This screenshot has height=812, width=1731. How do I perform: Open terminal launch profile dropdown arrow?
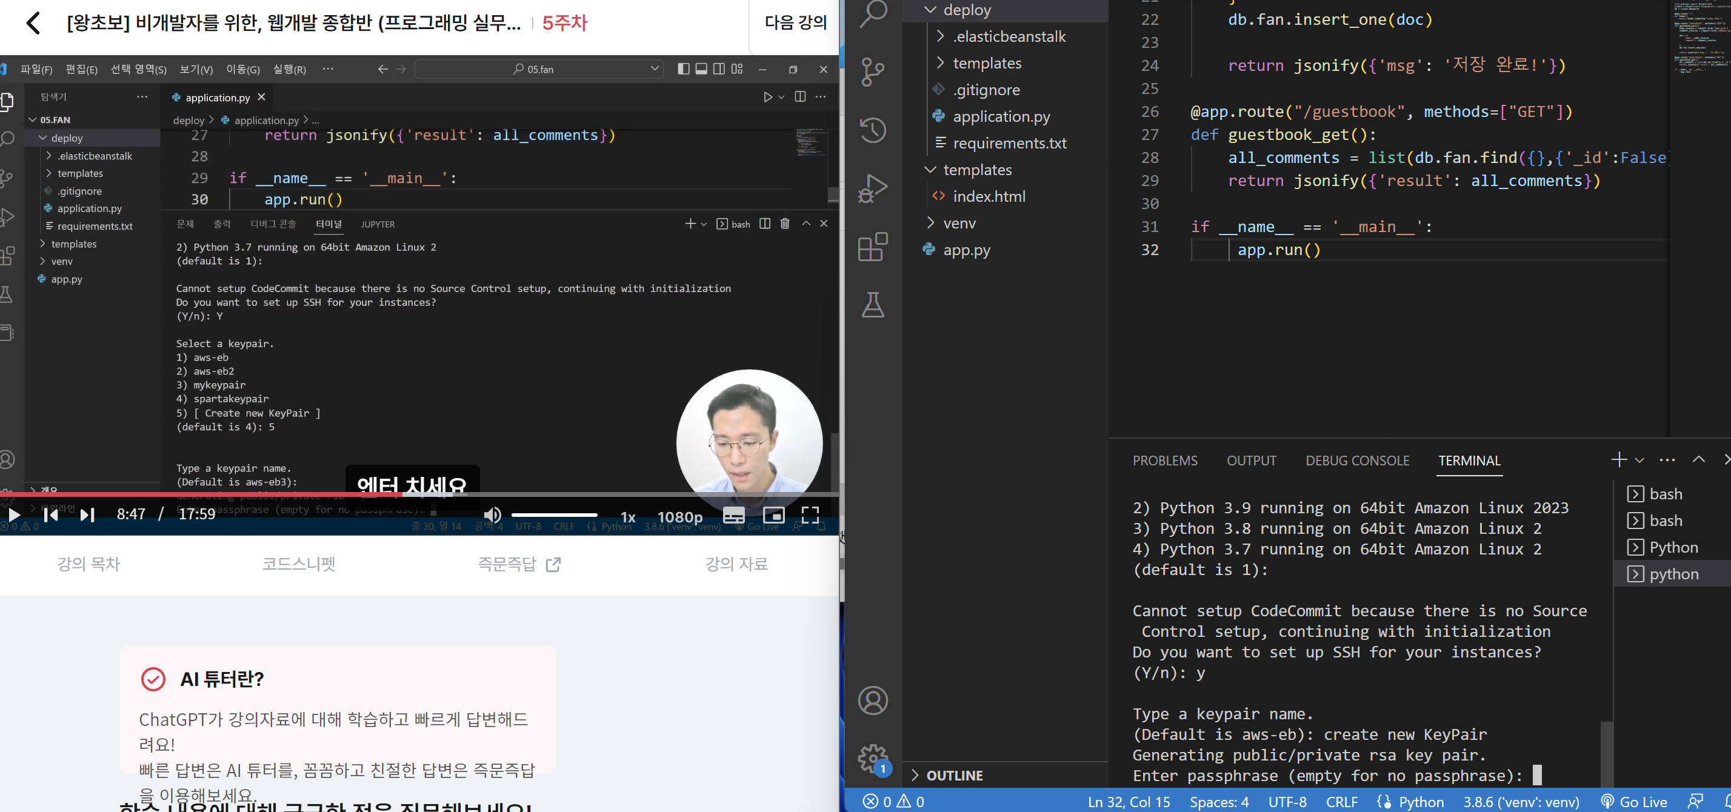pyautogui.click(x=1639, y=460)
